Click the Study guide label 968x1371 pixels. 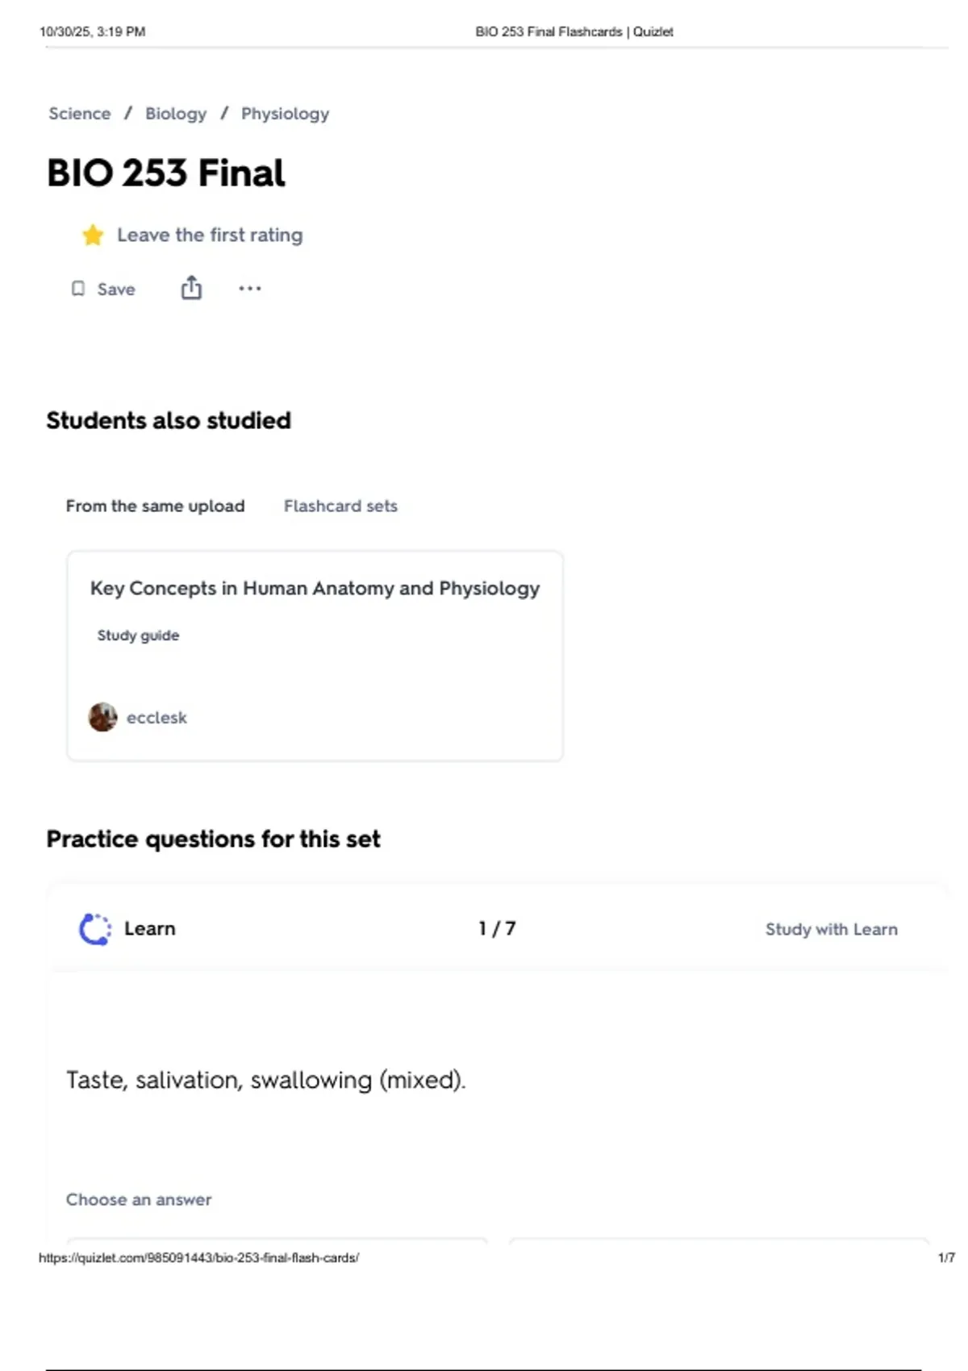138,635
